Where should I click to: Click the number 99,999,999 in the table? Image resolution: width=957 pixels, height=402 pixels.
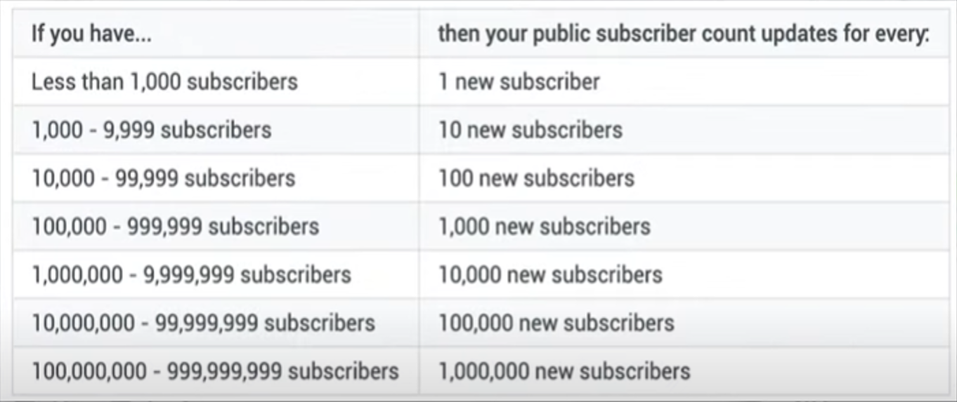[207, 323]
